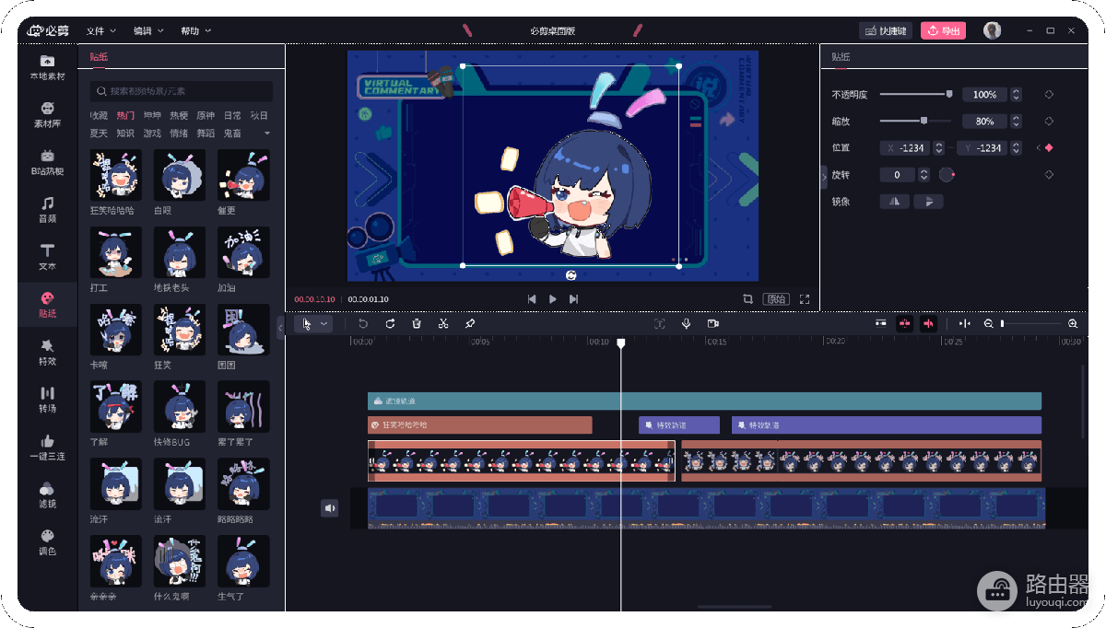Image resolution: width=1106 pixels, height=628 pixels.
Task: Click the zoom in timeline magnifier
Action: click(x=1073, y=324)
